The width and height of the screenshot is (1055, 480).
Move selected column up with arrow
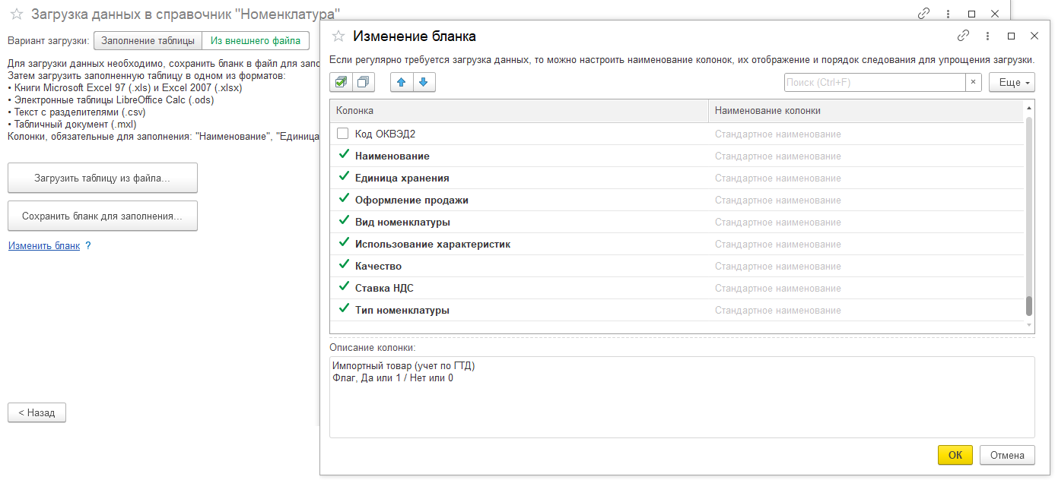coord(402,82)
